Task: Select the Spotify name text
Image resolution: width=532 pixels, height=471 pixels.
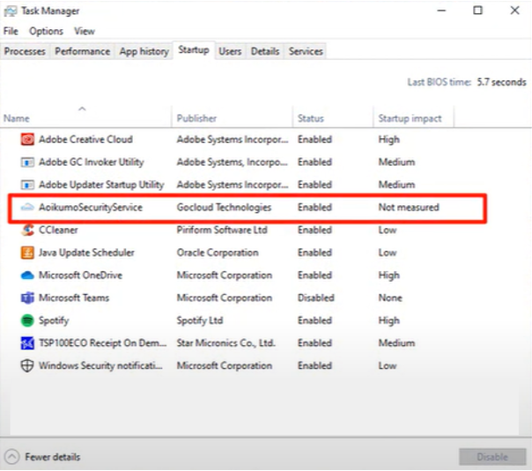Action: tap(54, 320)
